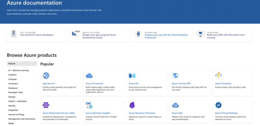This screenshot has width=260, height=126.
Task: Select the Hybrid + multicloud category
Action: click(x=18, y=101)
